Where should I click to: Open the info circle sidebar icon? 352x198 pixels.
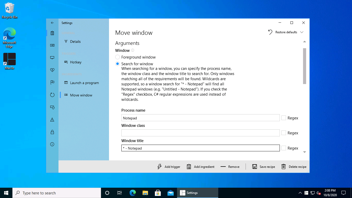(52, 144)
